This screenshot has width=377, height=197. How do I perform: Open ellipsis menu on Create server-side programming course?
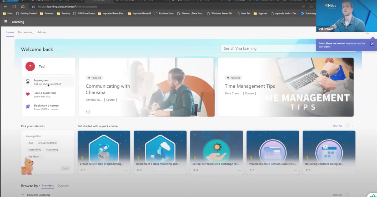click(127, 170)
